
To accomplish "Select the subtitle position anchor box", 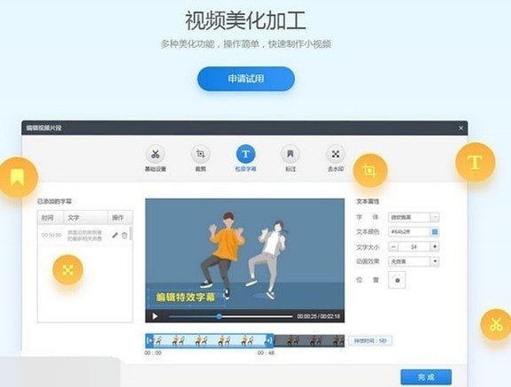I will (x=397, y=280).
